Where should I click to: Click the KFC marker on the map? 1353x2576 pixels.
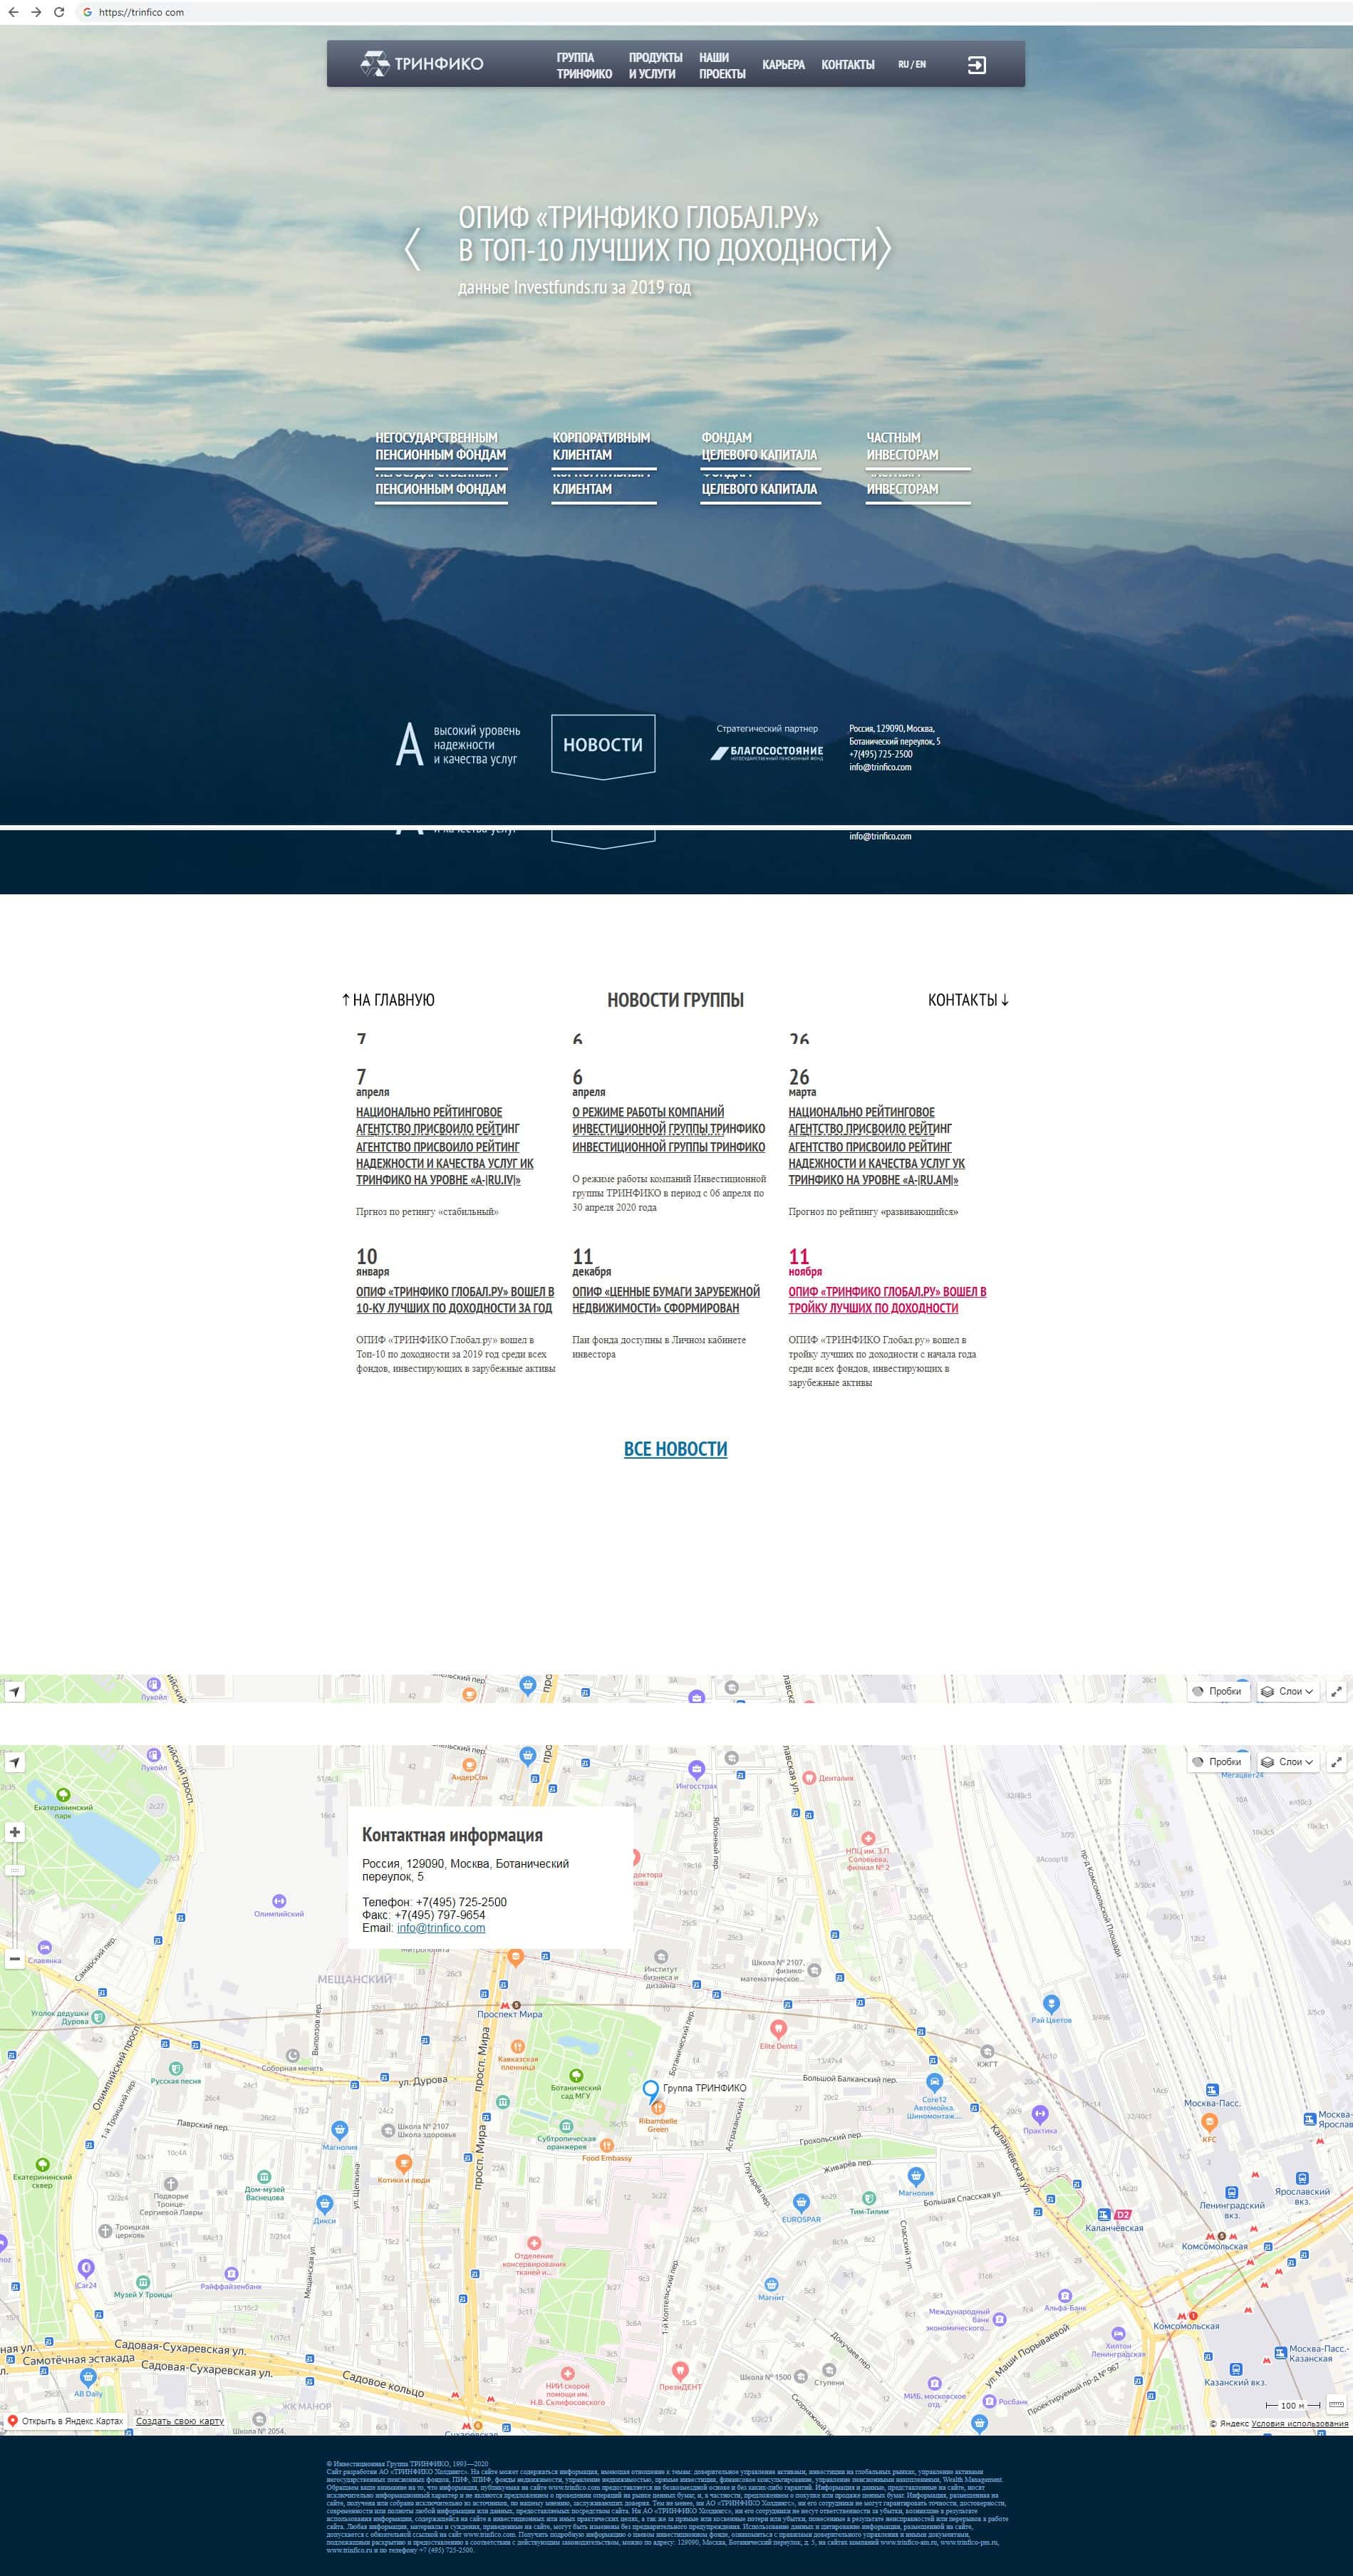click(x=1209, y=2122)
